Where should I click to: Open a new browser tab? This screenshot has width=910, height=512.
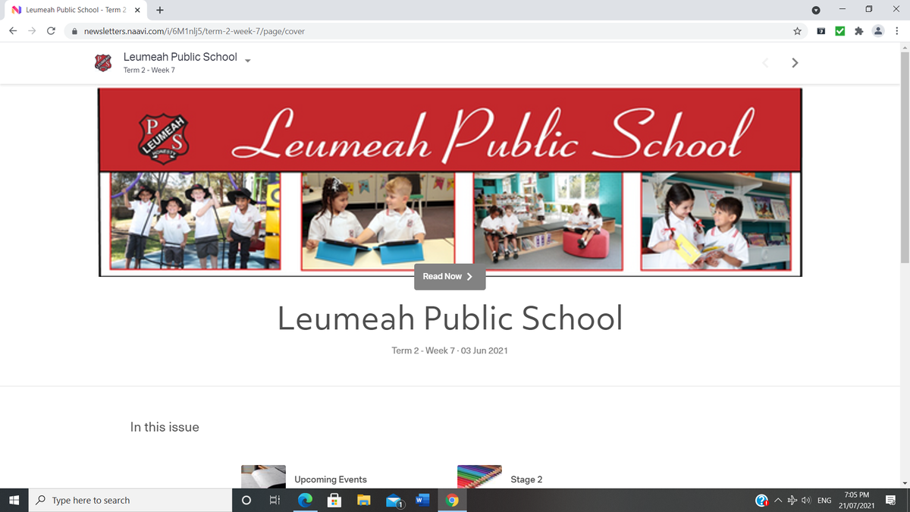click(160, 10)
